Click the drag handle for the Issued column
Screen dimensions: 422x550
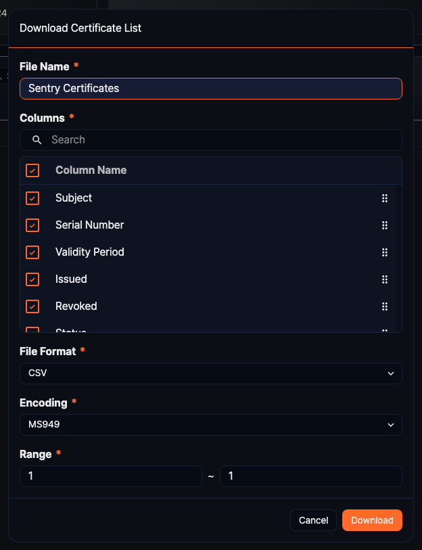coord(385,279)
